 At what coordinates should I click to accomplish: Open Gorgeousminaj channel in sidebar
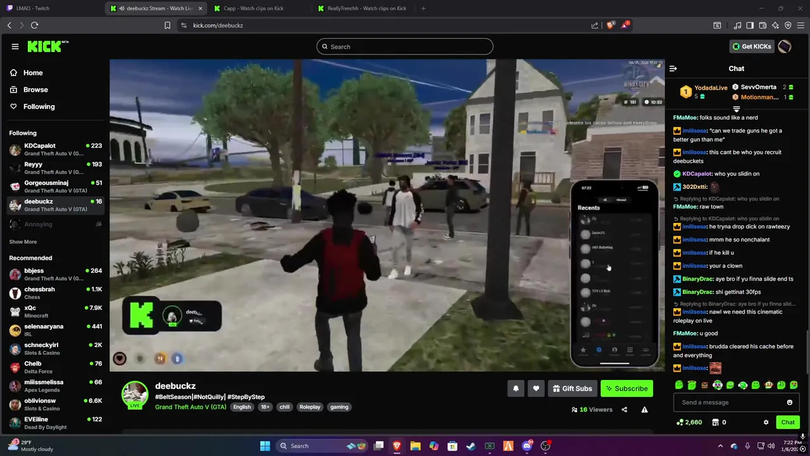[56, 186]
